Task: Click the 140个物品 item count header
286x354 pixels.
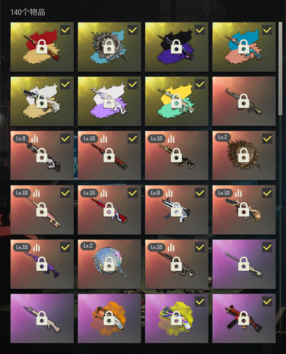Action: point(28,12)
